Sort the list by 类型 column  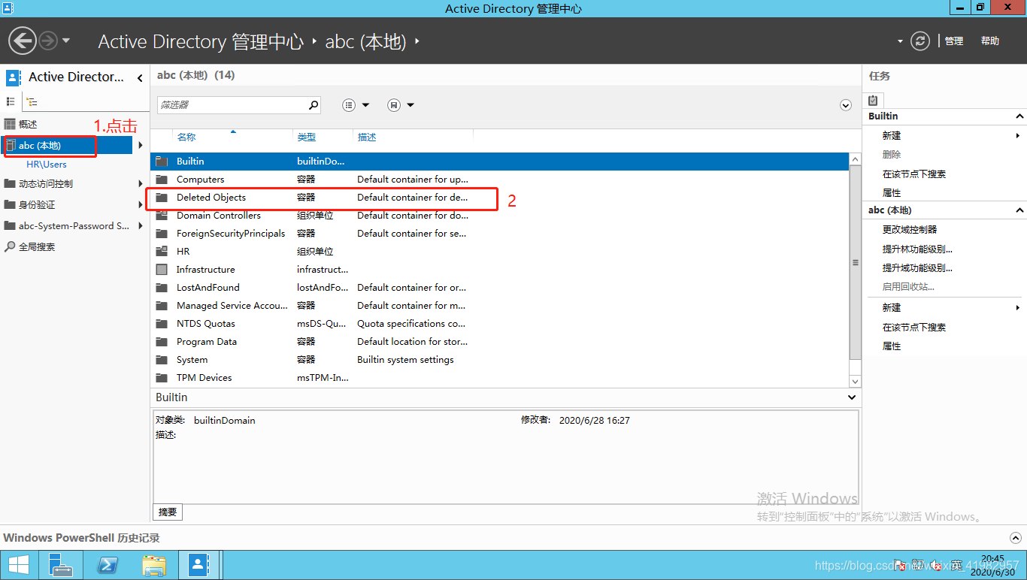click(307, 137)
